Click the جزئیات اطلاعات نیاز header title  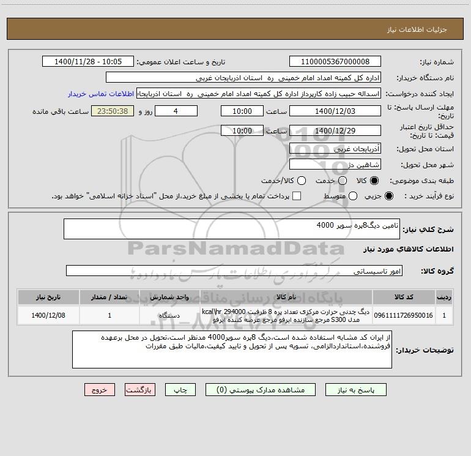tap(417, 29)
